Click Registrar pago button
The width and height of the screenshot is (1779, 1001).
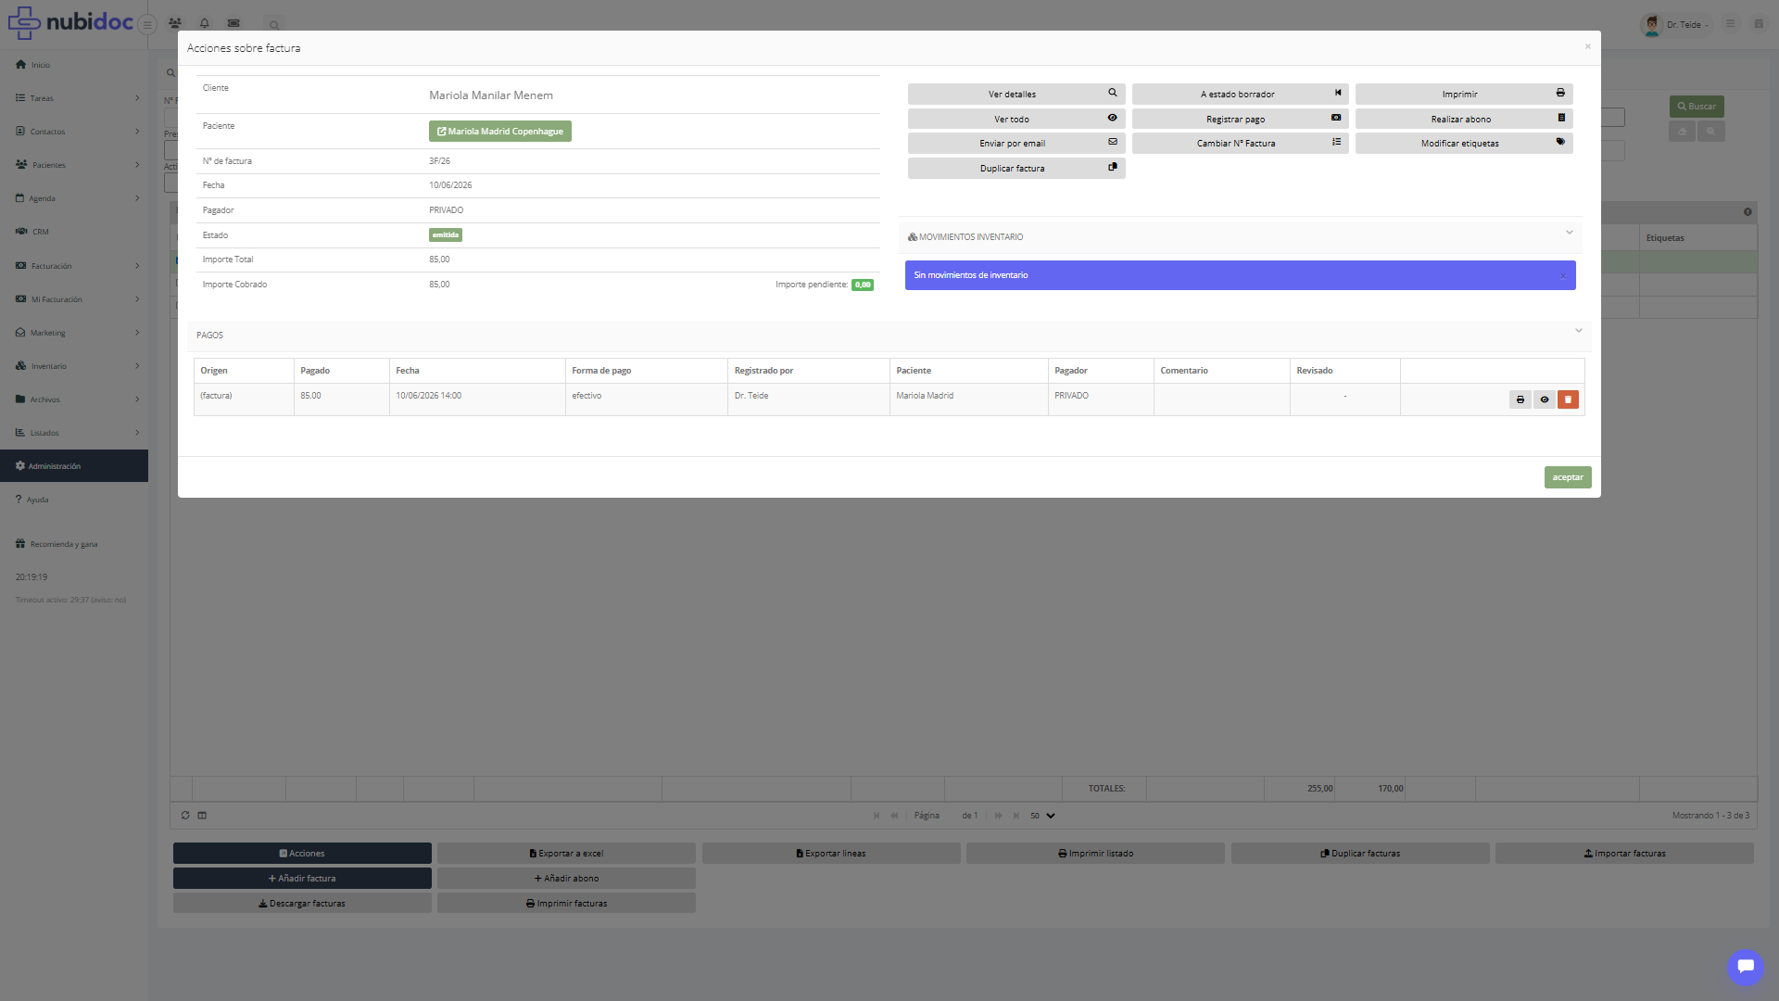click(x=1240, y=119)
